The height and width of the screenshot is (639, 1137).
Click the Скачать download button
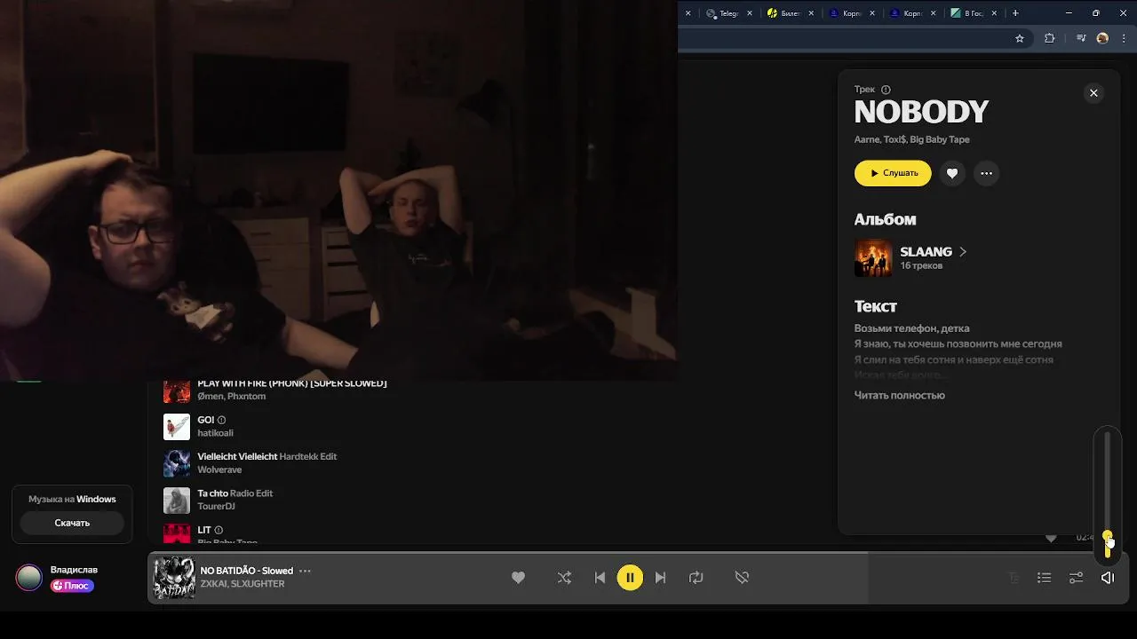pos(72,523)
